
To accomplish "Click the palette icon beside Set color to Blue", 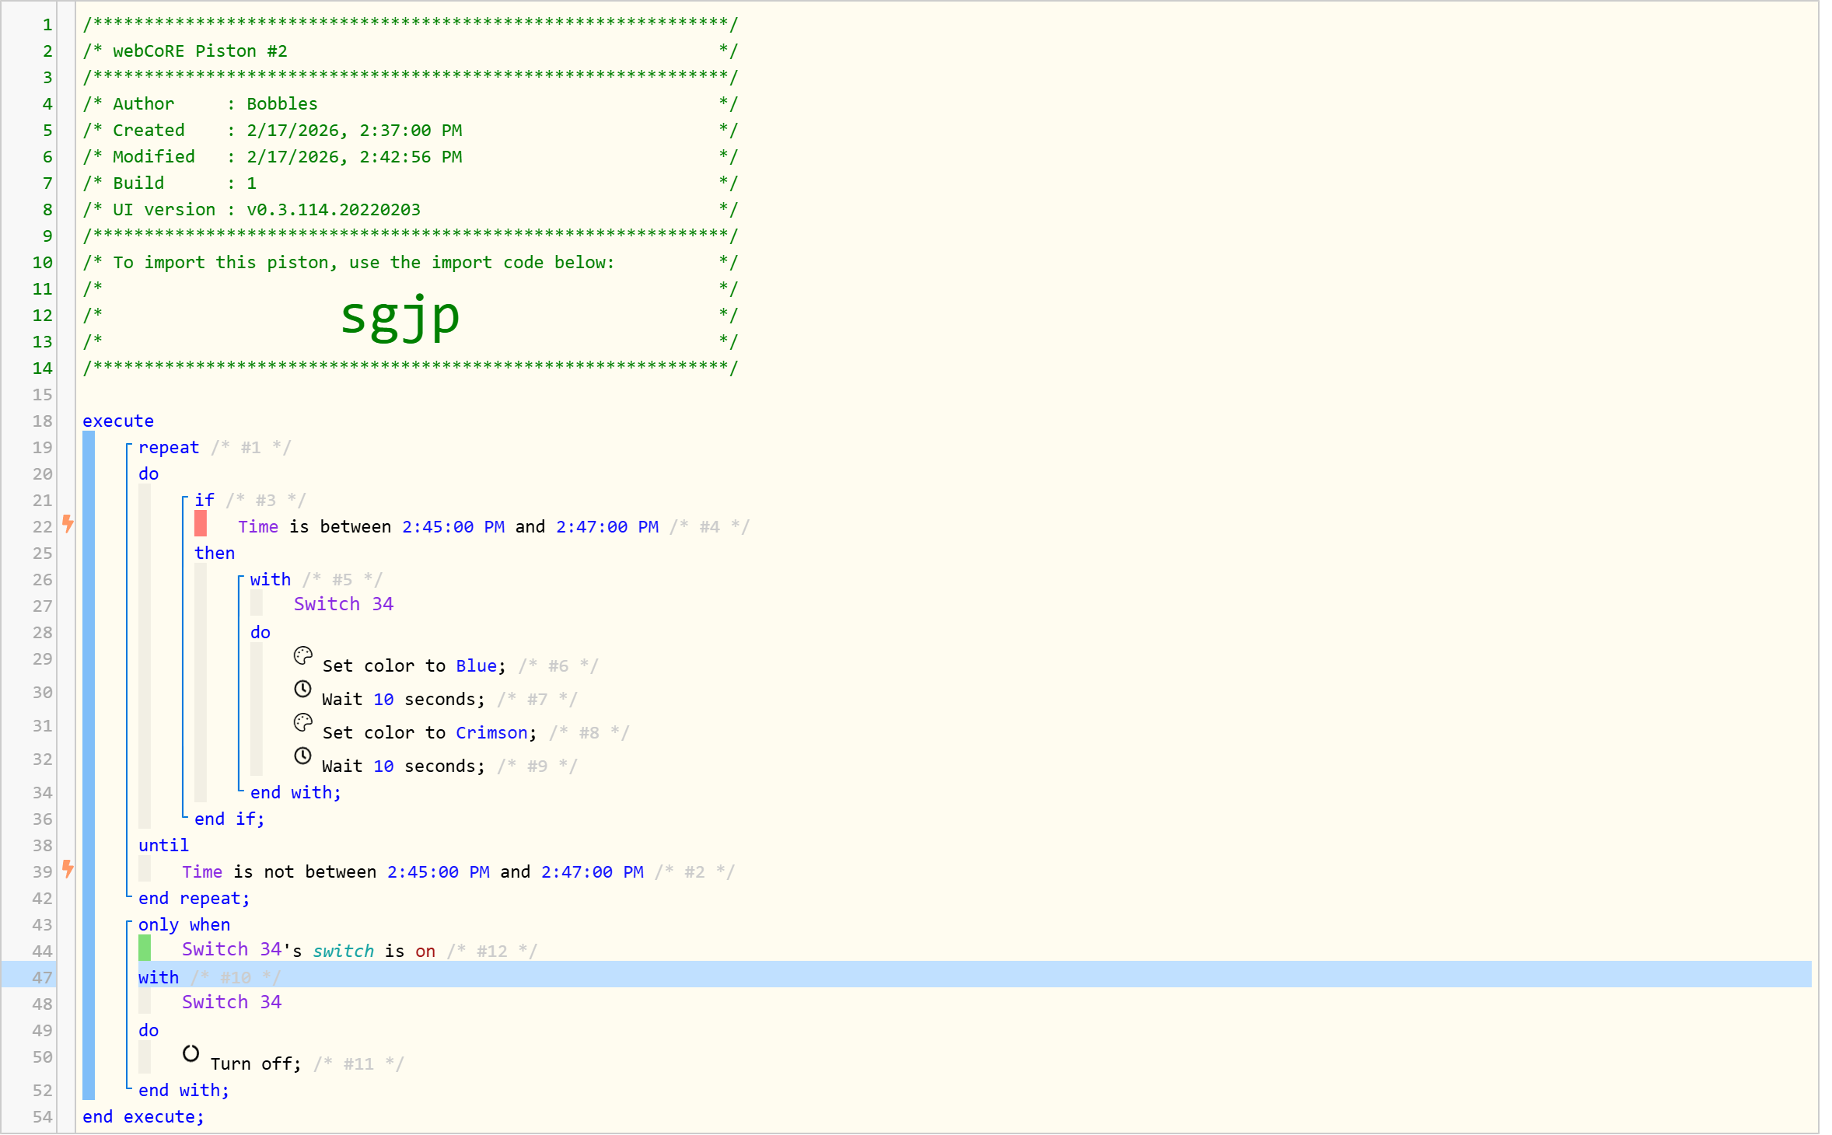I will 302,655.
